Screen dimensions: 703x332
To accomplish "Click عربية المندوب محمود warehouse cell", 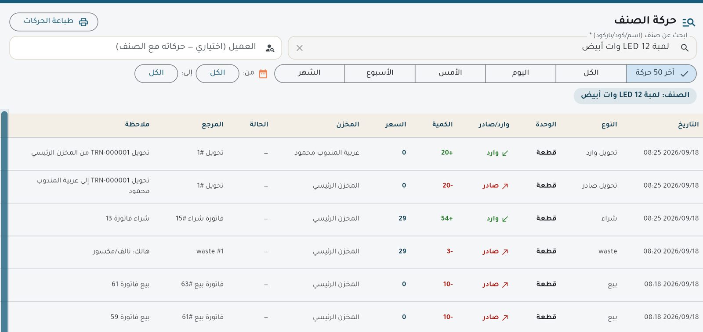I will 327,153.
